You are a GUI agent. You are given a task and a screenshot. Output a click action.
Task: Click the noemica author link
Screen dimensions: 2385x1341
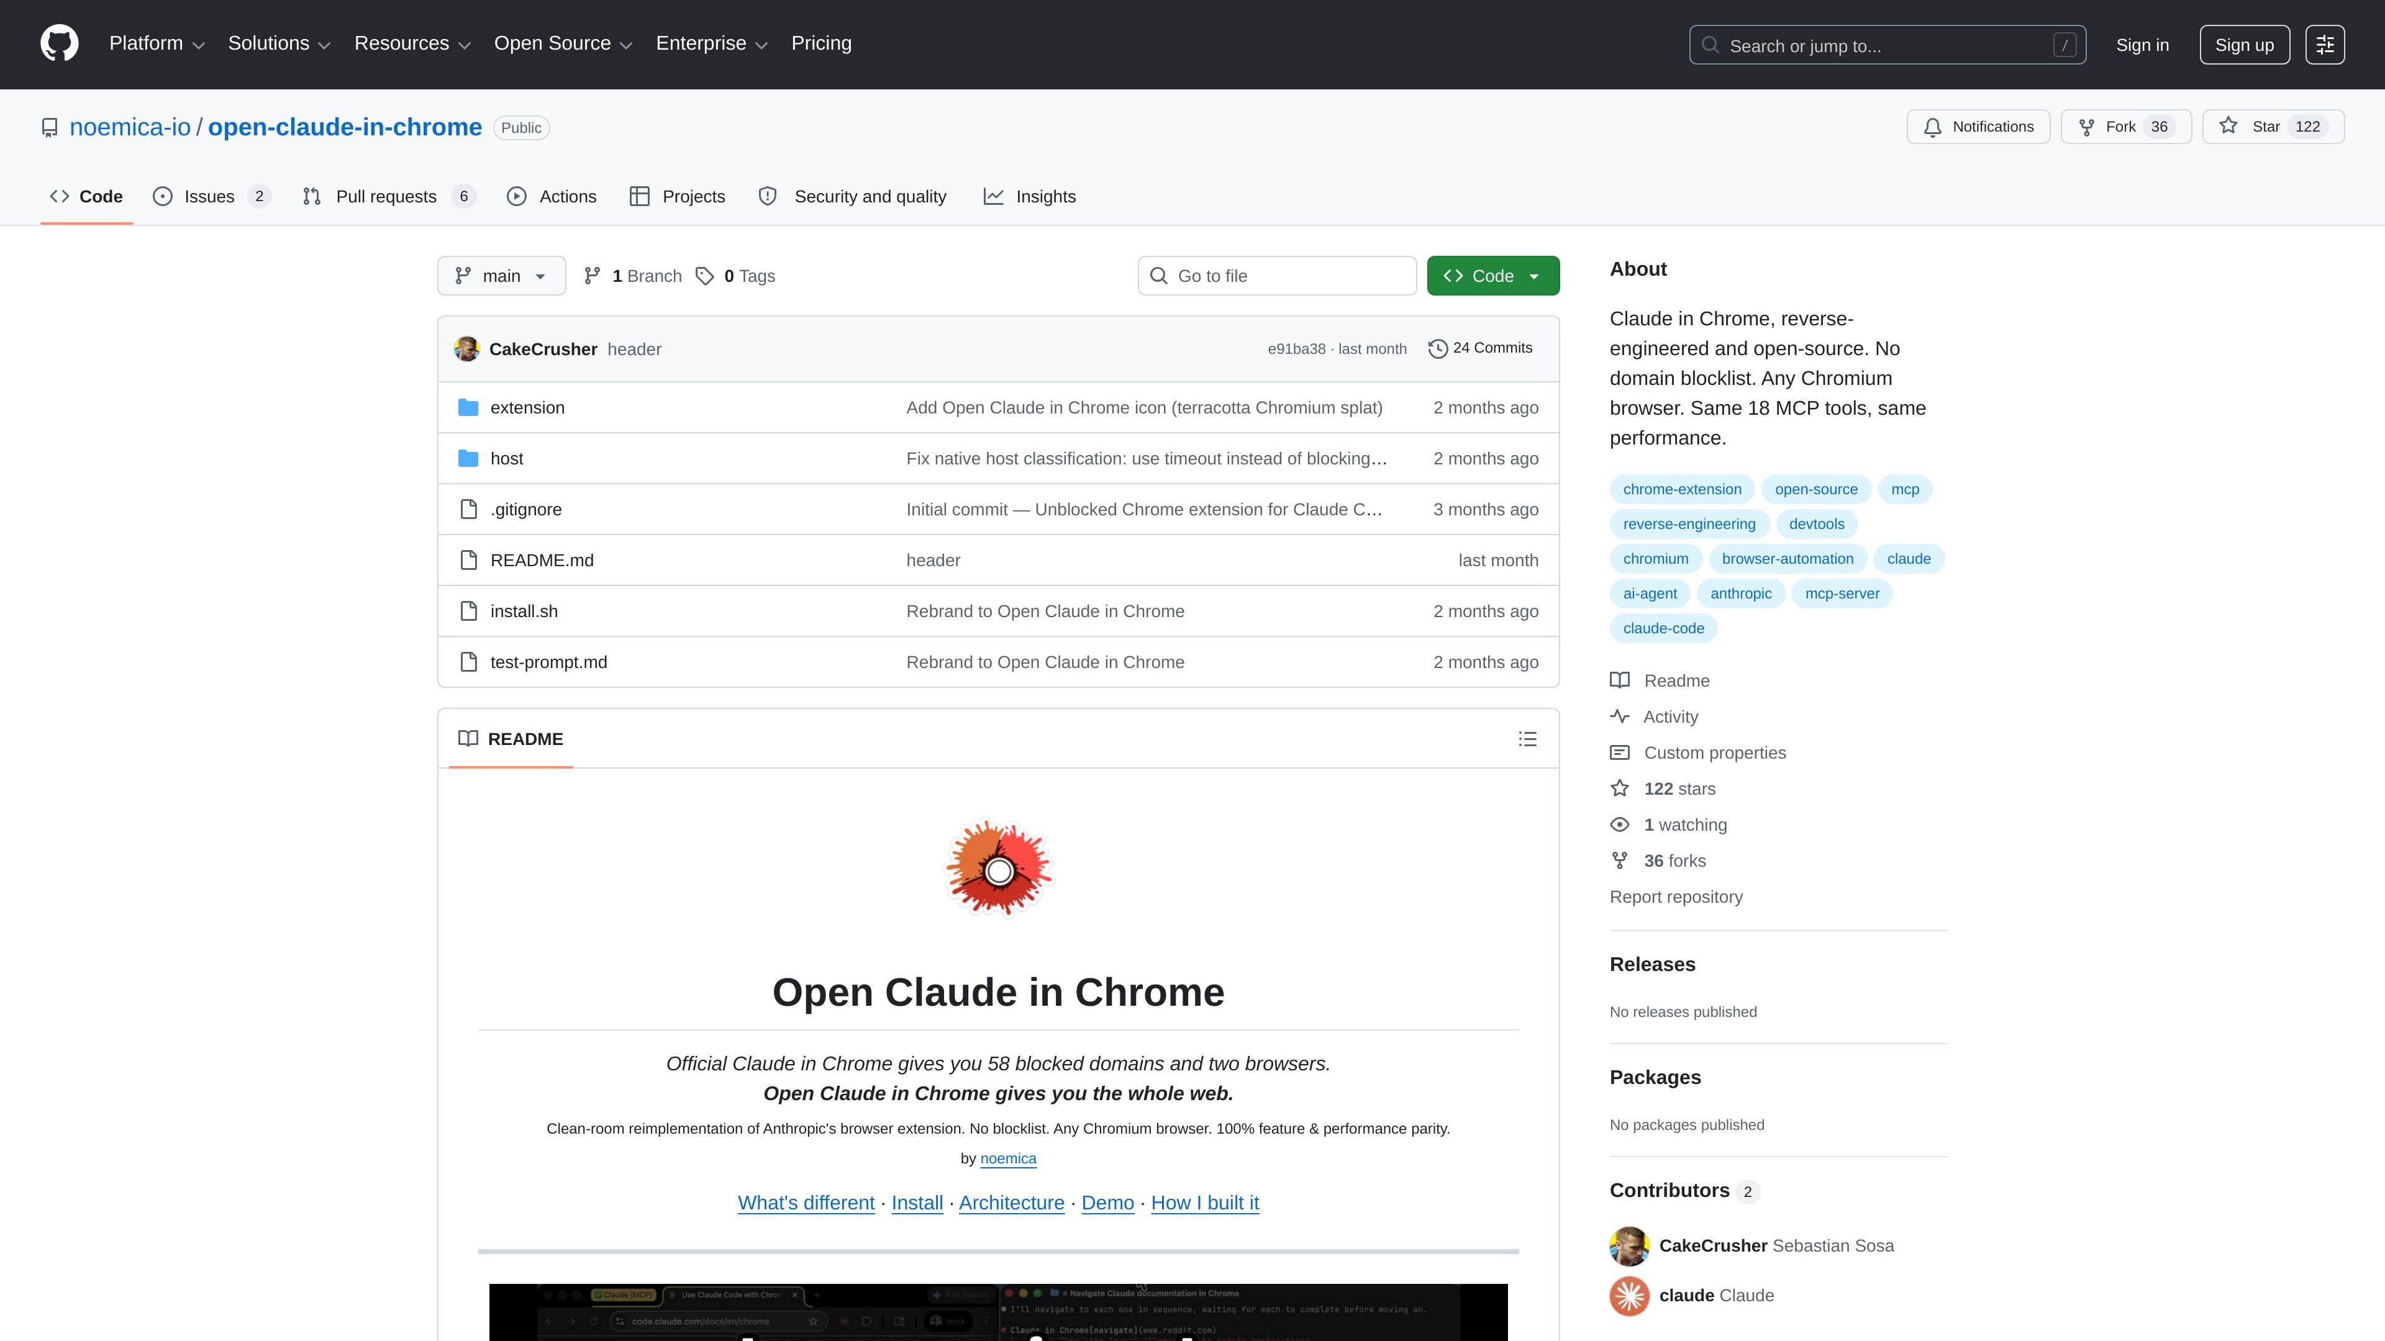[x=1008, y=1158]
